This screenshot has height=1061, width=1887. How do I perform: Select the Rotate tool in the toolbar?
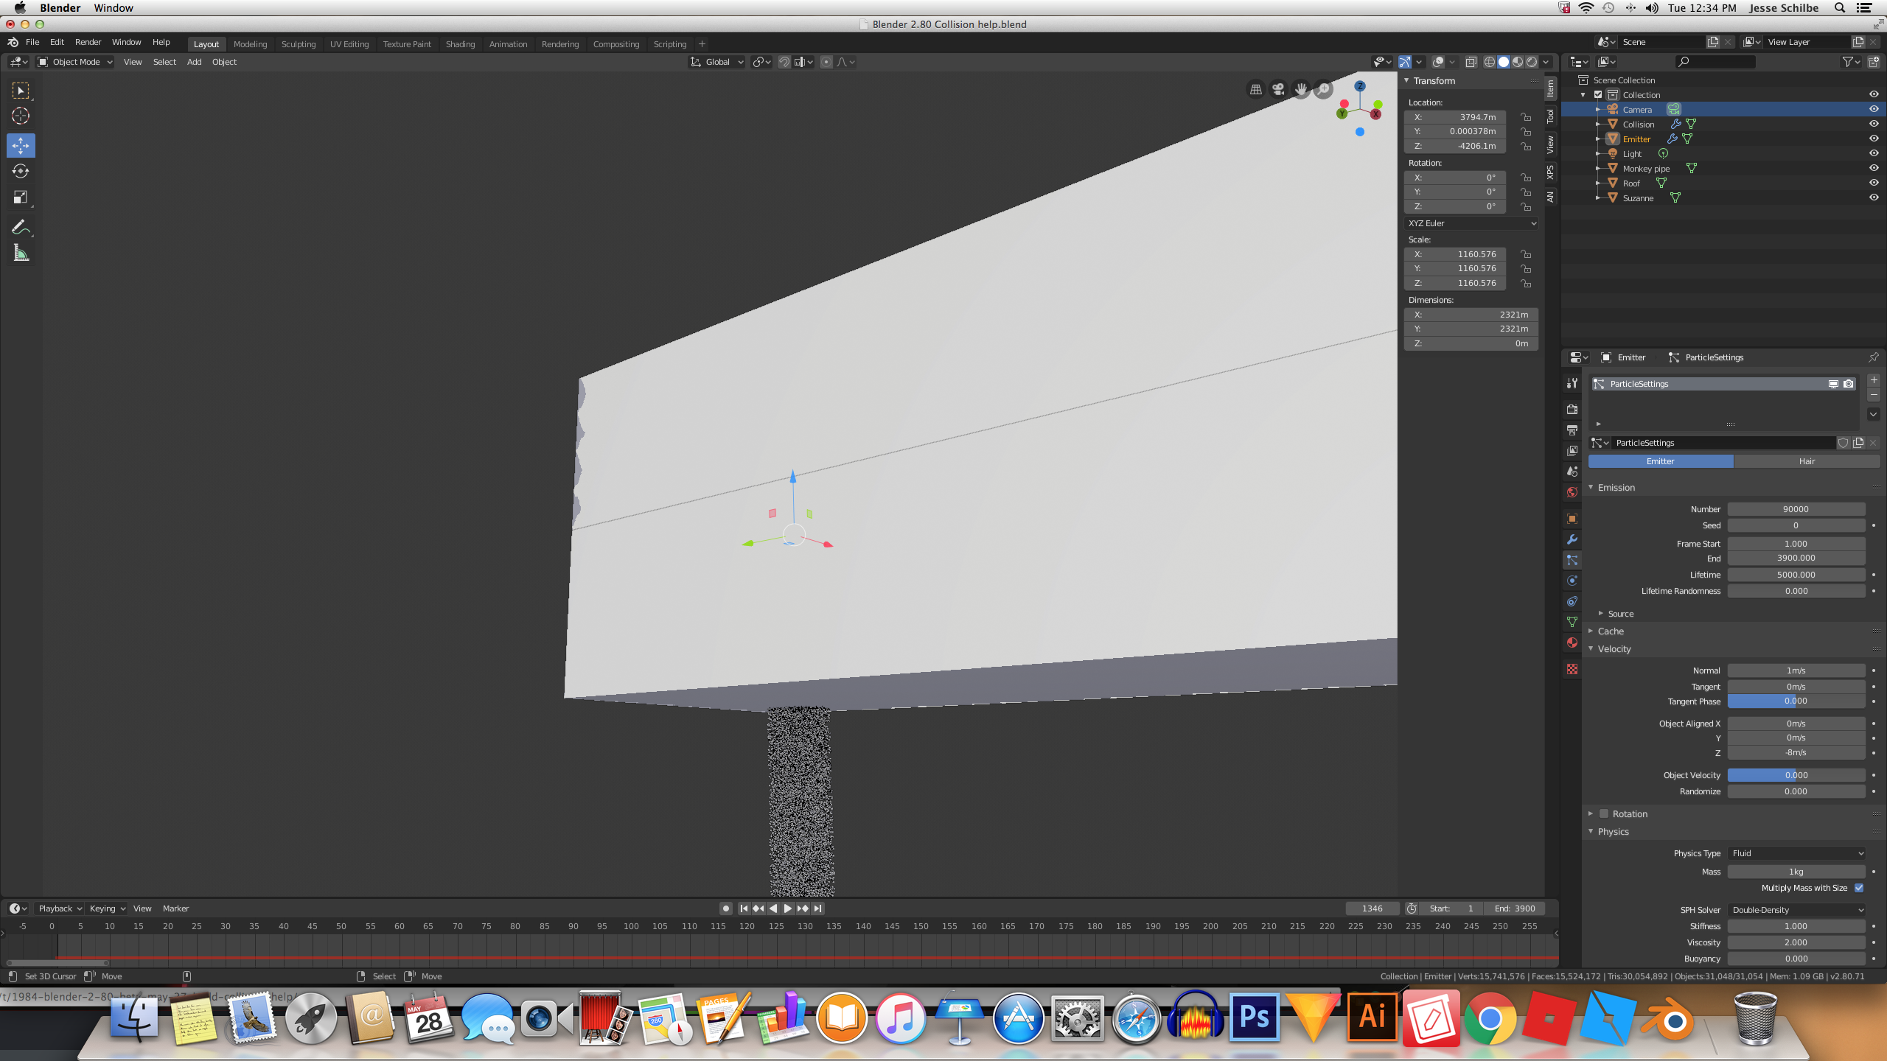21,171
